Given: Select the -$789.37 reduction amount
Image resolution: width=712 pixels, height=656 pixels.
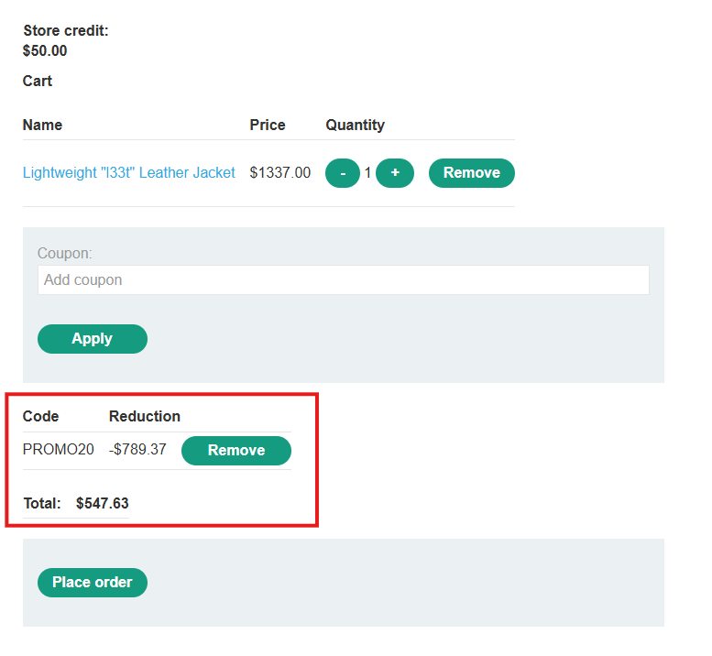Looking at the screenshot, I should [137, 450].
